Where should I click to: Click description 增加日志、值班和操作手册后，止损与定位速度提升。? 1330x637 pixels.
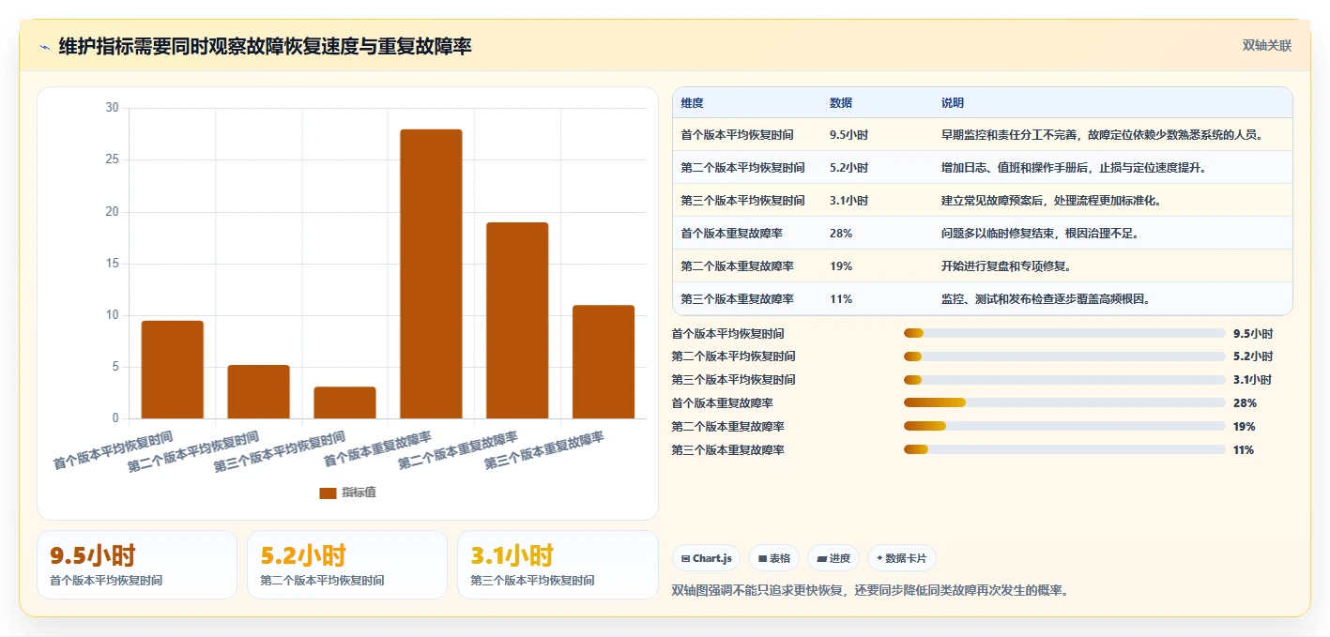coord(1074,168)
